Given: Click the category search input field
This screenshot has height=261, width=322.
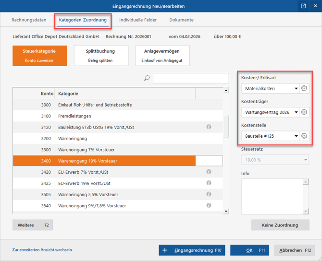Looking at the screenshot, I should point(191,78).
